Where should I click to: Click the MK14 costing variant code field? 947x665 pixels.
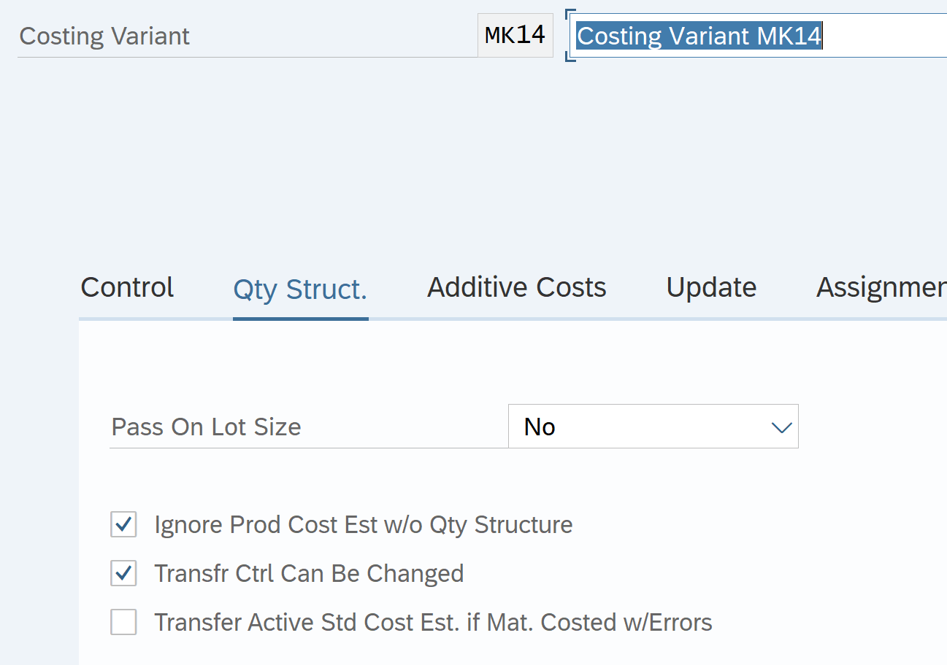click(515, 36)
